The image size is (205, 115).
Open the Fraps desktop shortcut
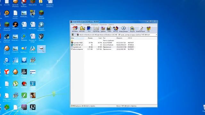(33, 14)
